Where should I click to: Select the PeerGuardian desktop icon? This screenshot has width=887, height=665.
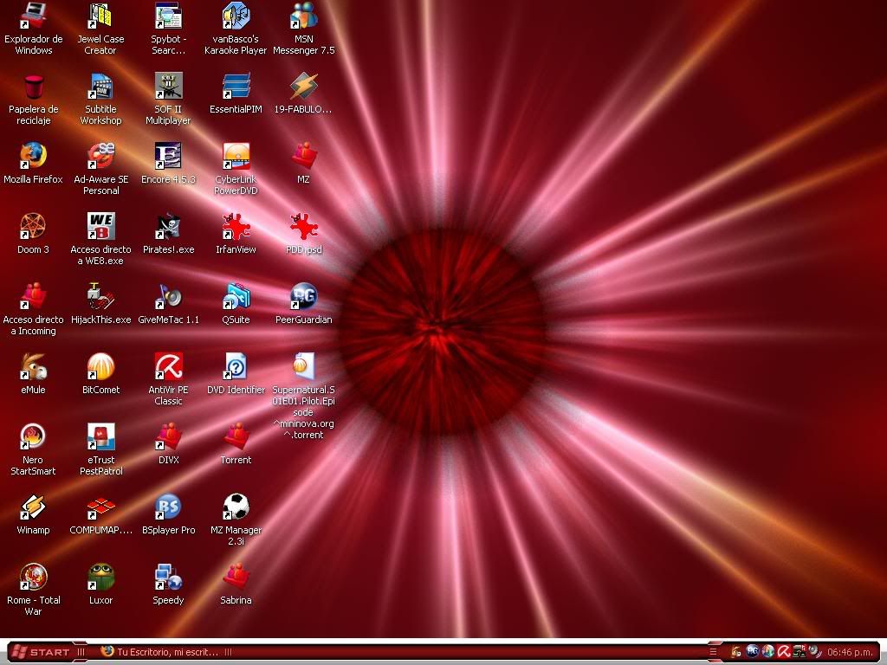click(303, 297)
